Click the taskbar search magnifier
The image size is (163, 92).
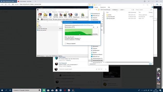pos(6,90)
